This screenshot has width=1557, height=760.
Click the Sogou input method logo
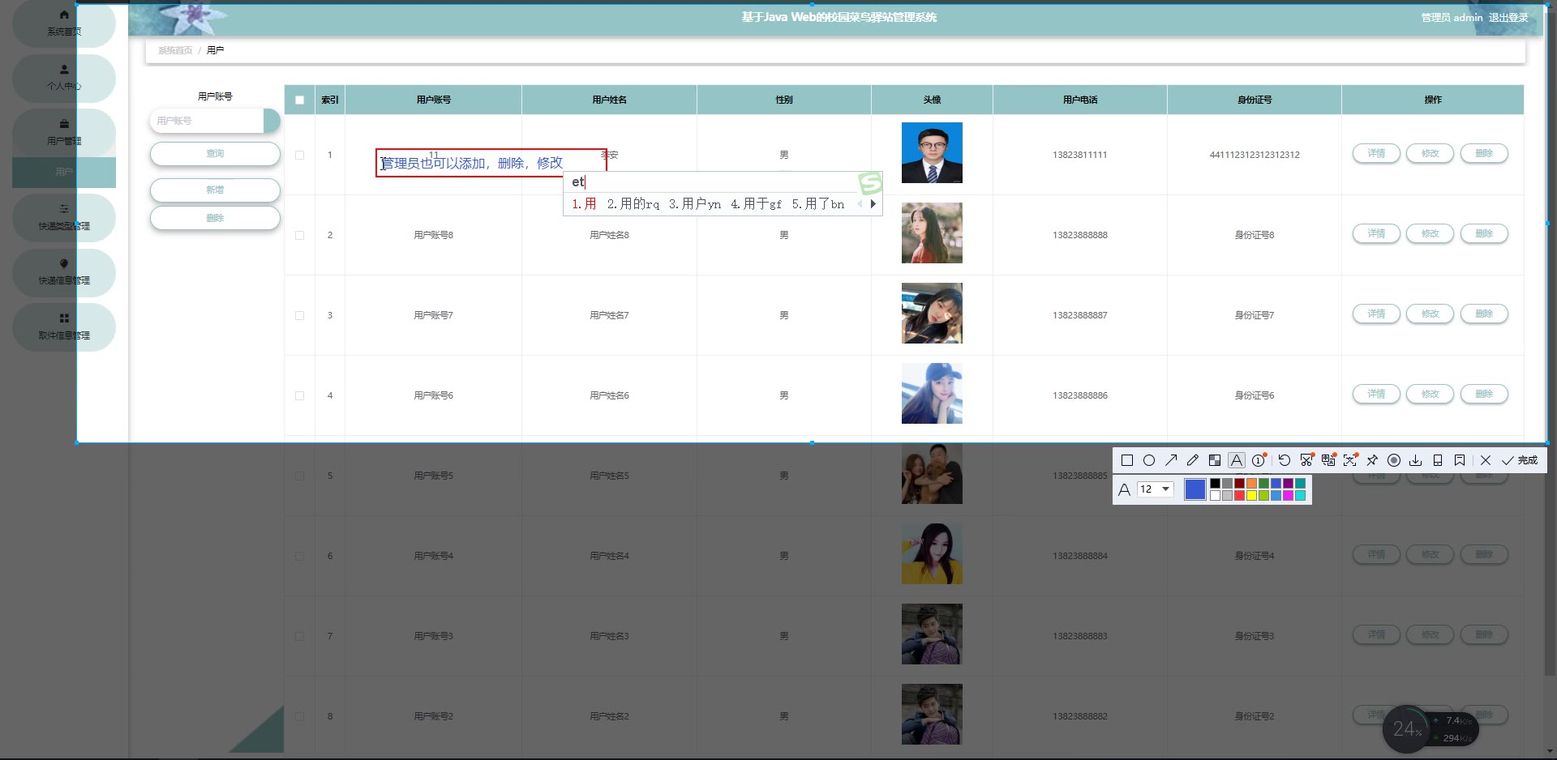point(870,183)
